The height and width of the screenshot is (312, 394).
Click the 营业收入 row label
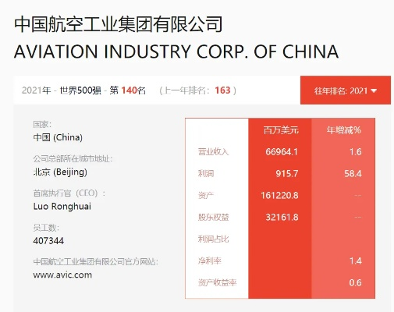pyautogui.click(x=213, y=151)
